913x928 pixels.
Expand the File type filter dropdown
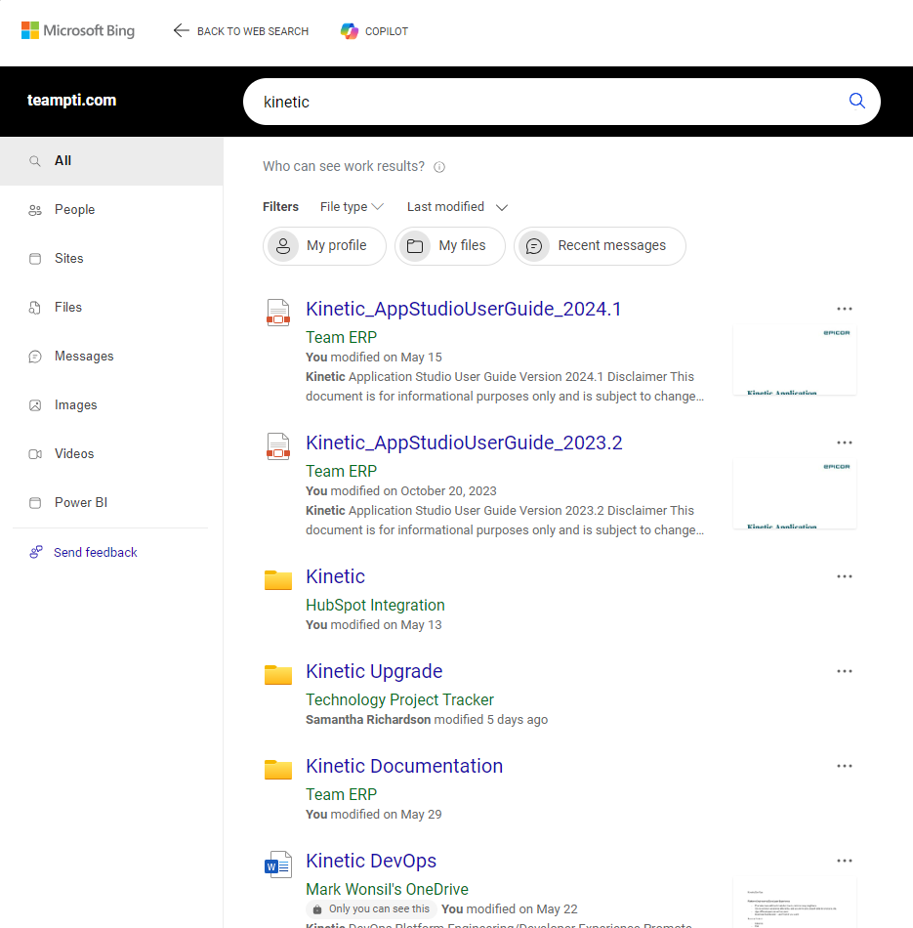coord(352,206)
